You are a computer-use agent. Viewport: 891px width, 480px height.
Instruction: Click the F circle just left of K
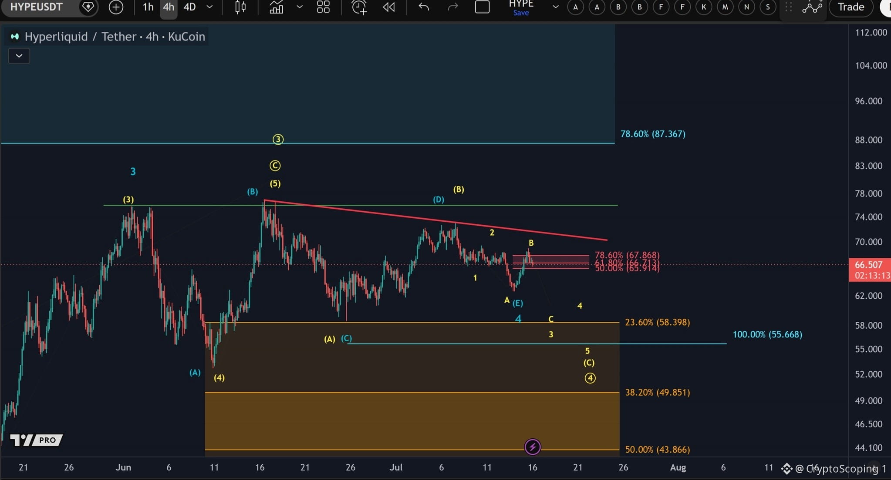682,7
